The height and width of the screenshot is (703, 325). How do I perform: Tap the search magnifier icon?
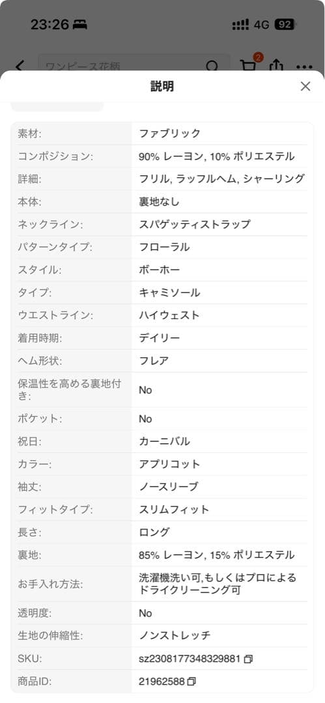[x=212, y=66]
